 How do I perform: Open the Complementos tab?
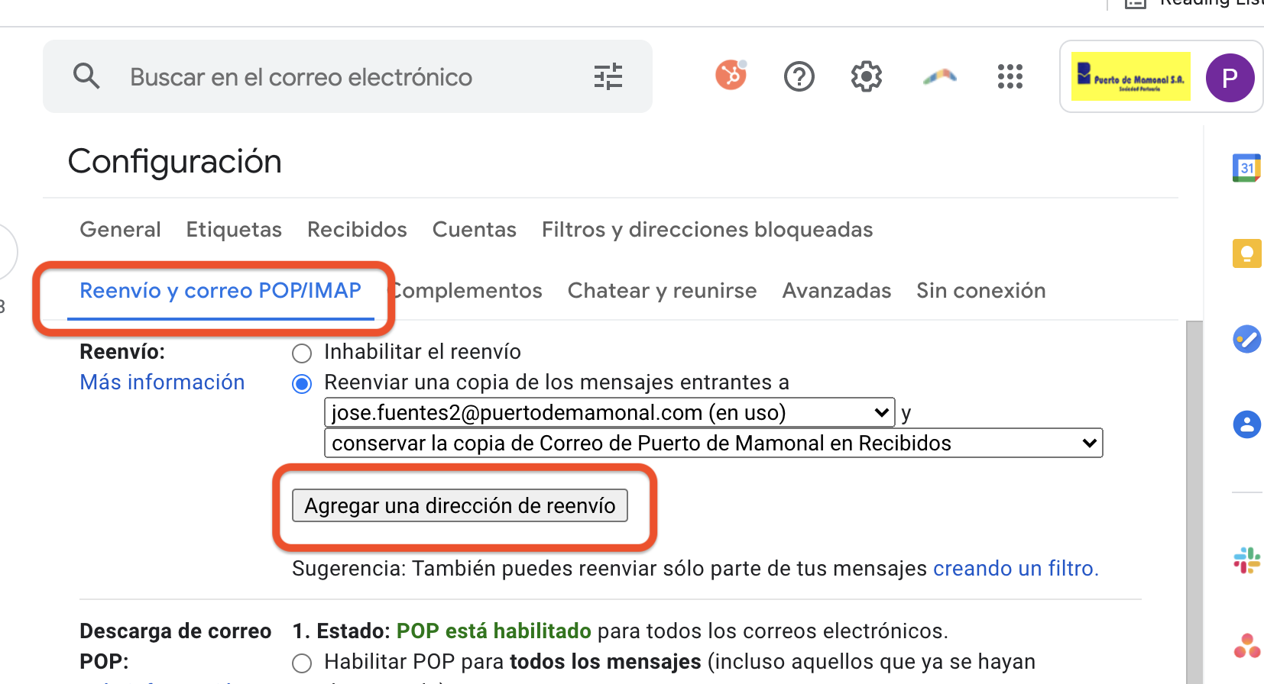pos(467,291)
